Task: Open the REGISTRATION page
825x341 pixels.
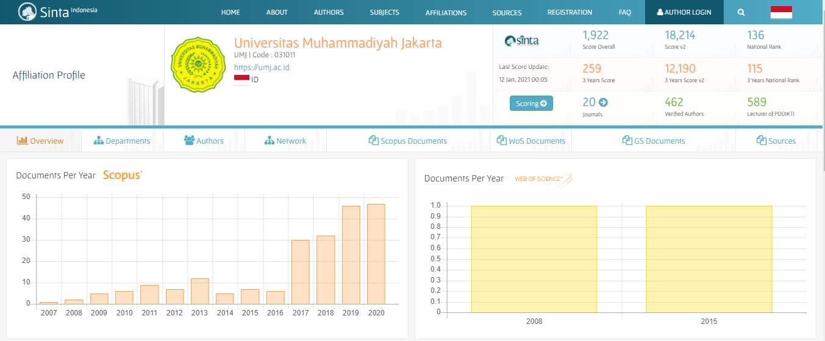Action: [570, 12]
